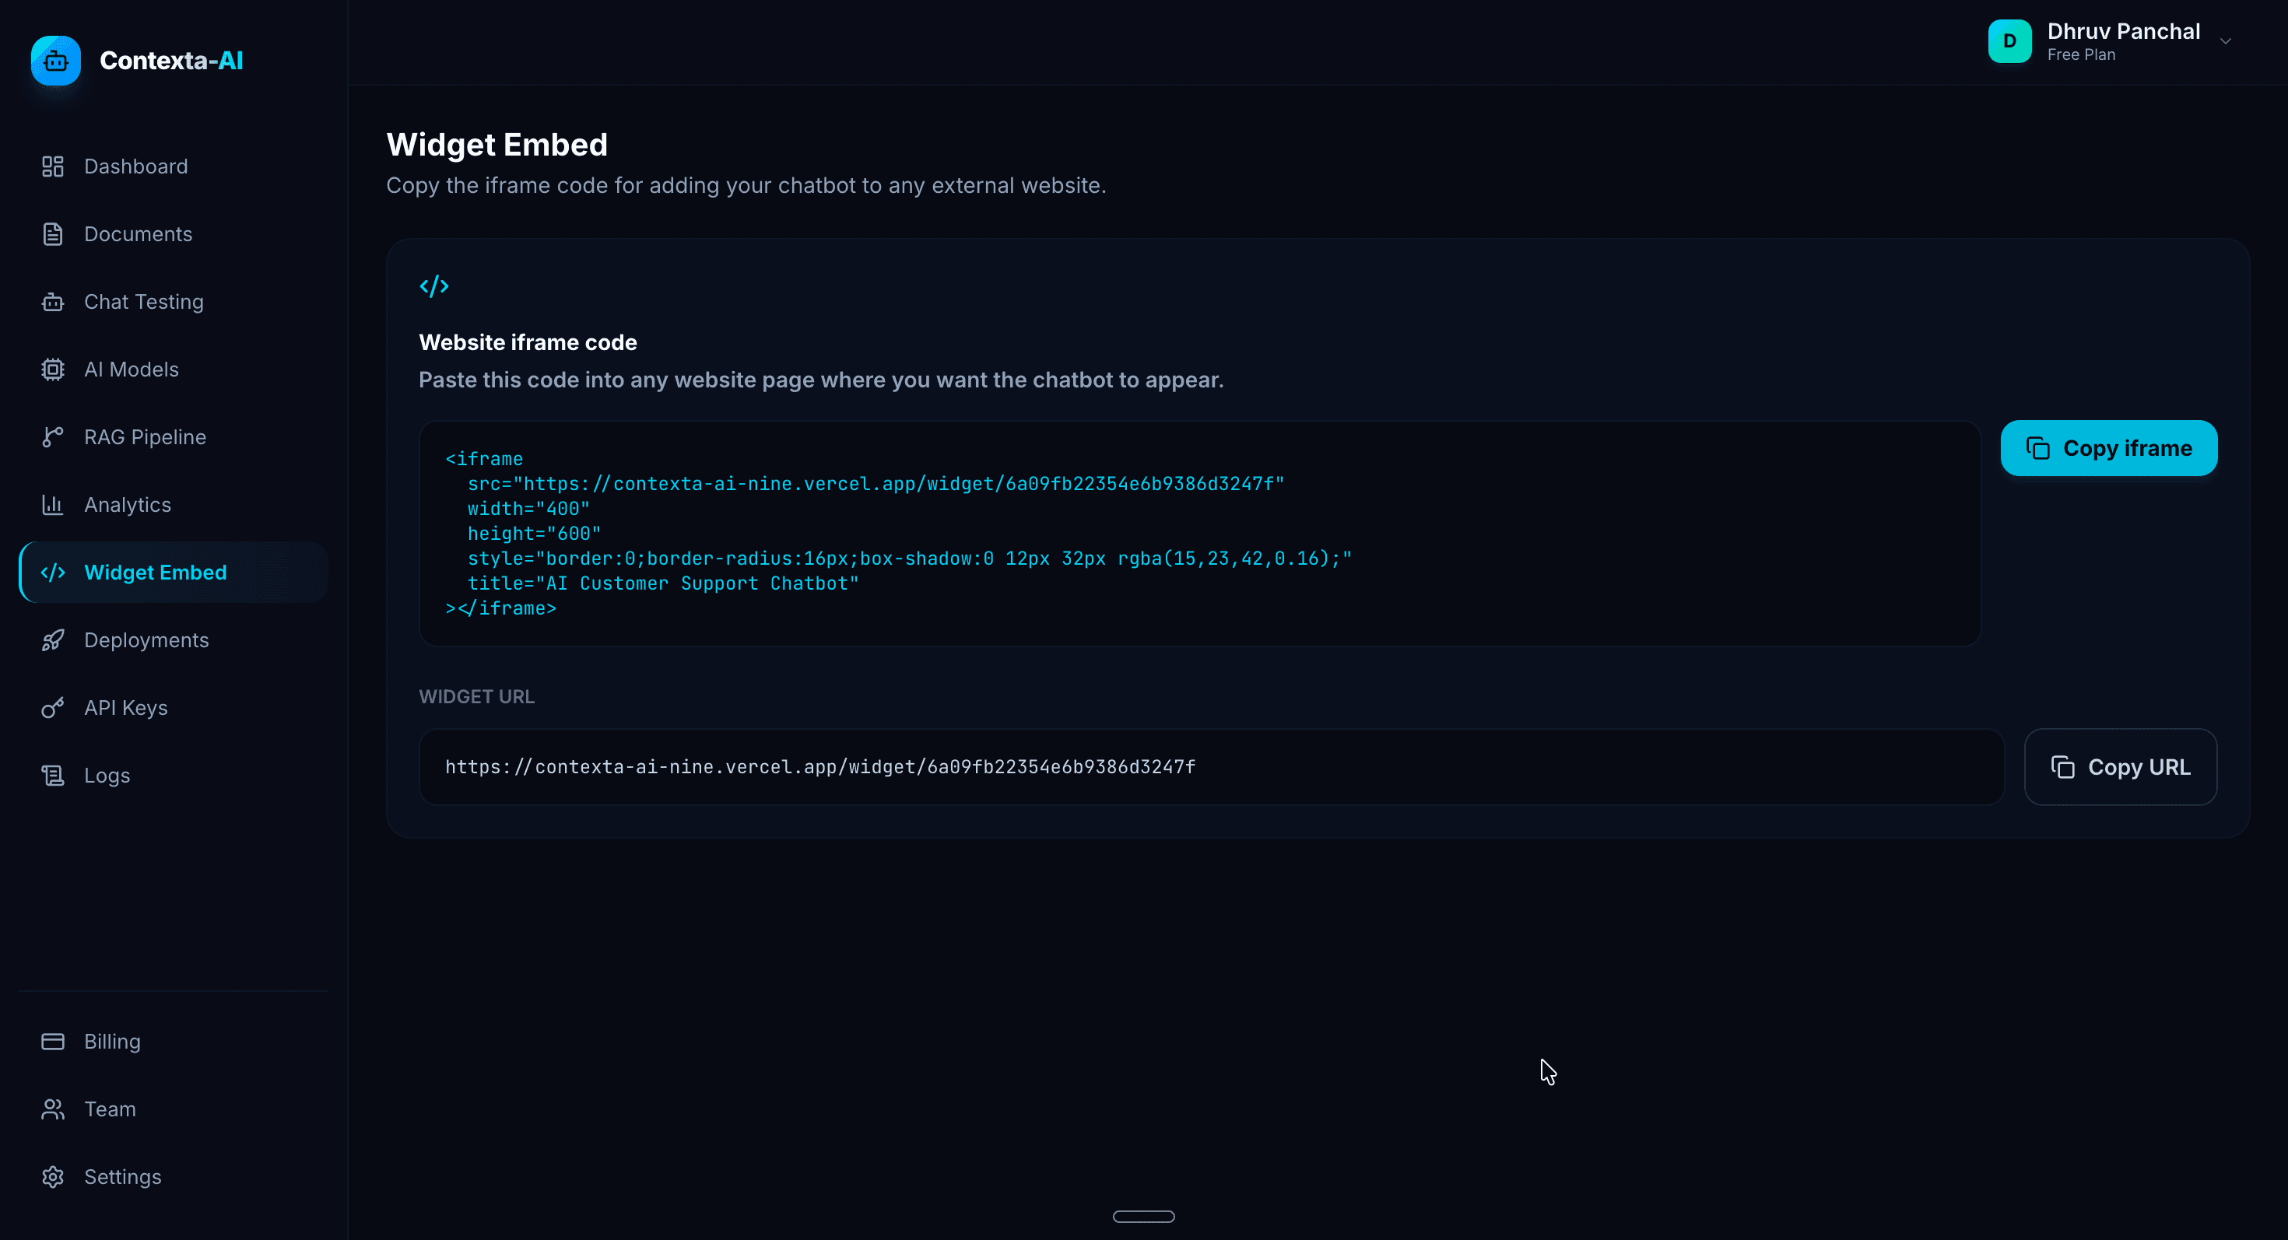Click the API Keys key icon
This screenshot has height=1240, width=2288.
coord(52,707)
